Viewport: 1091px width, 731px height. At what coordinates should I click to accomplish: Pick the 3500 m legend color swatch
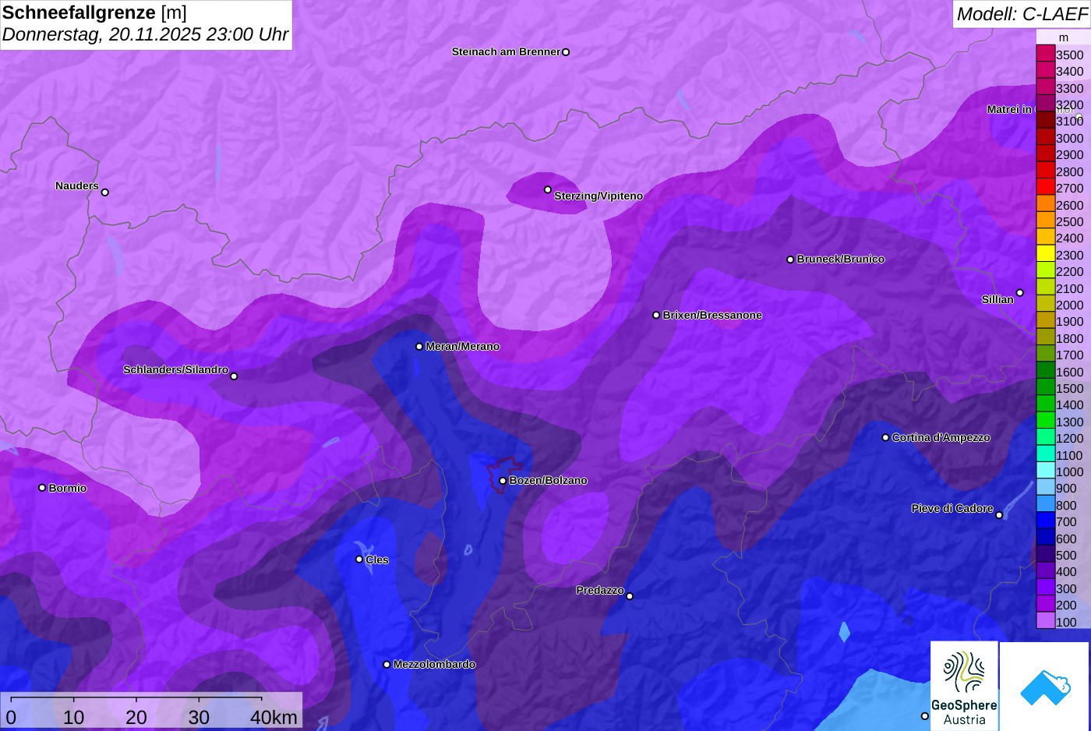(1045, 54)
